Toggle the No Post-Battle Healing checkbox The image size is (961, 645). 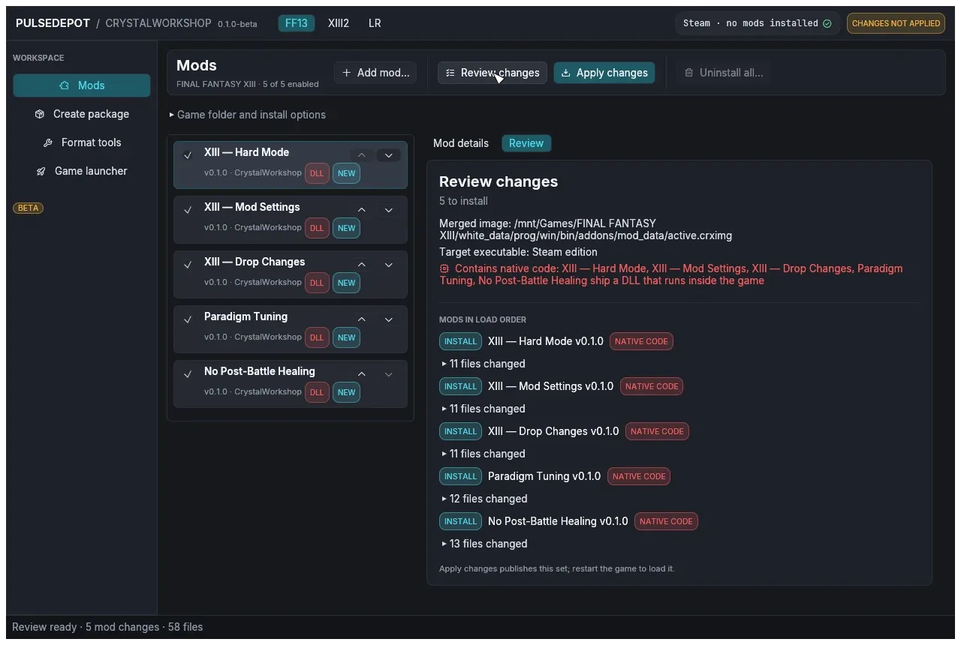[x=188, y=374]
